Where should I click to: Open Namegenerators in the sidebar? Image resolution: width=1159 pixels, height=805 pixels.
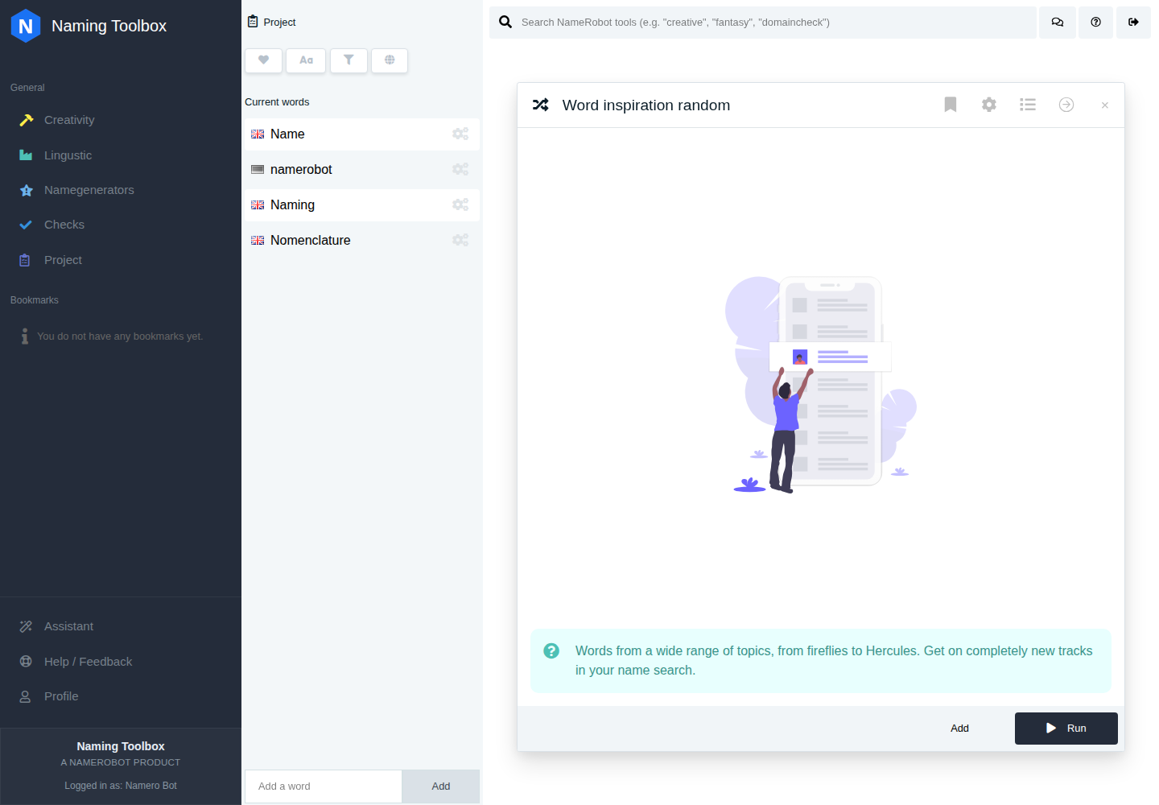click(x=89, y=190)
